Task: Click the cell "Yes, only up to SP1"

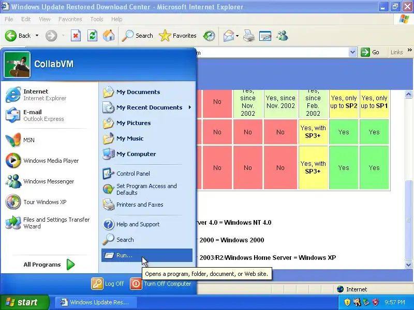Action: point(374,104)
